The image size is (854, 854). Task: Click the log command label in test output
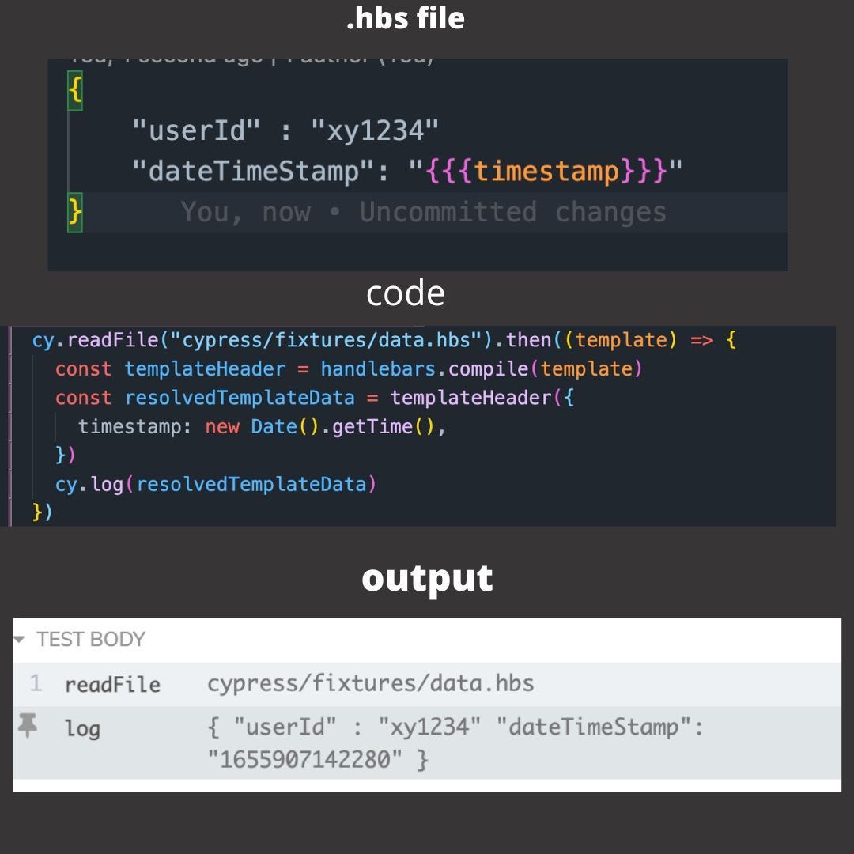pyautogui.click(x=83, y=728)
